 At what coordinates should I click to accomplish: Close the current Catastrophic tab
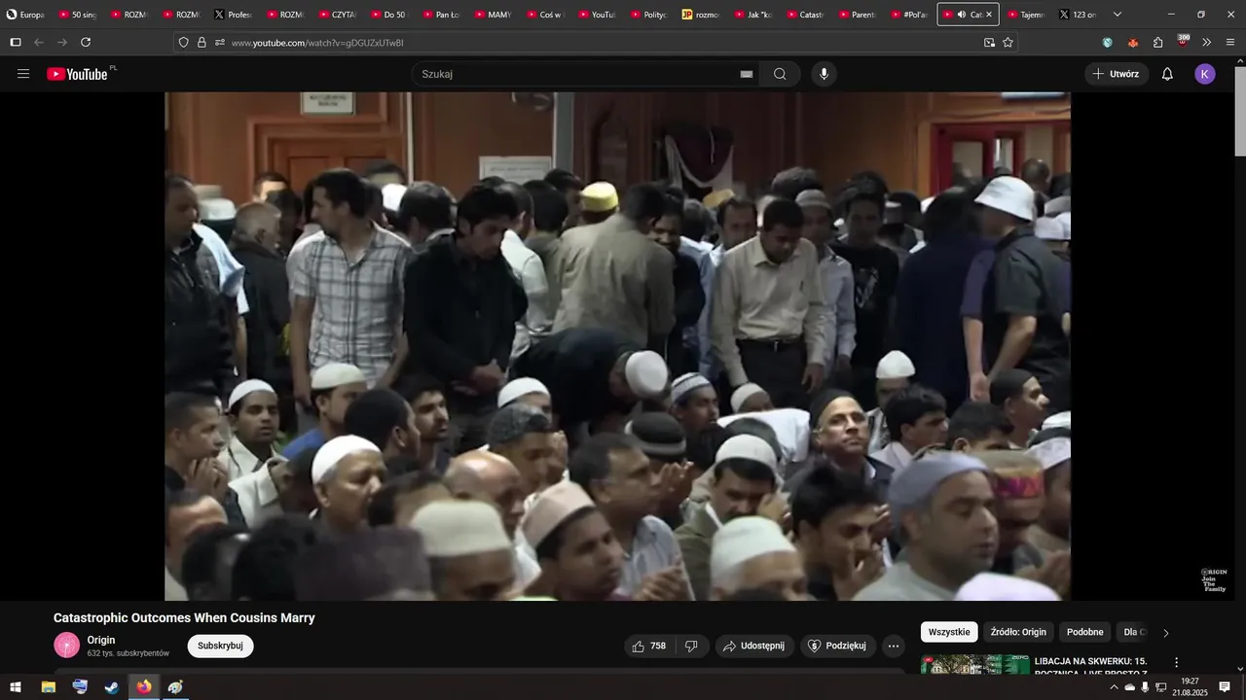point(989,15)
